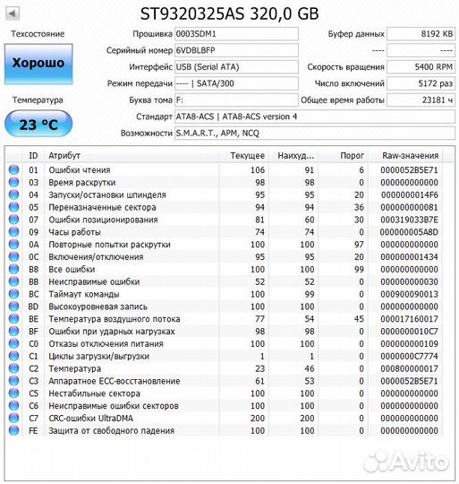Click status circle for Переназначенные сектора row
Screen dimensions: 459x484
click(13, 207)
